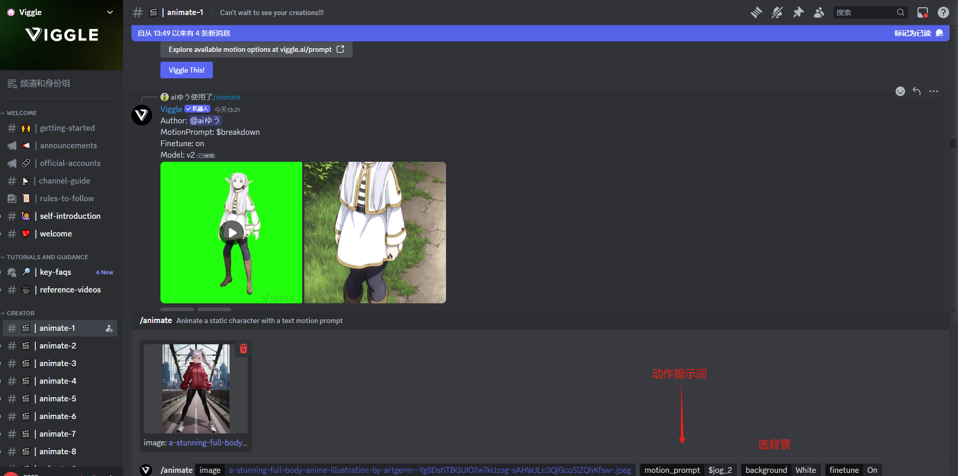Reply to message with arrow icon

click(x=917, y=91)
